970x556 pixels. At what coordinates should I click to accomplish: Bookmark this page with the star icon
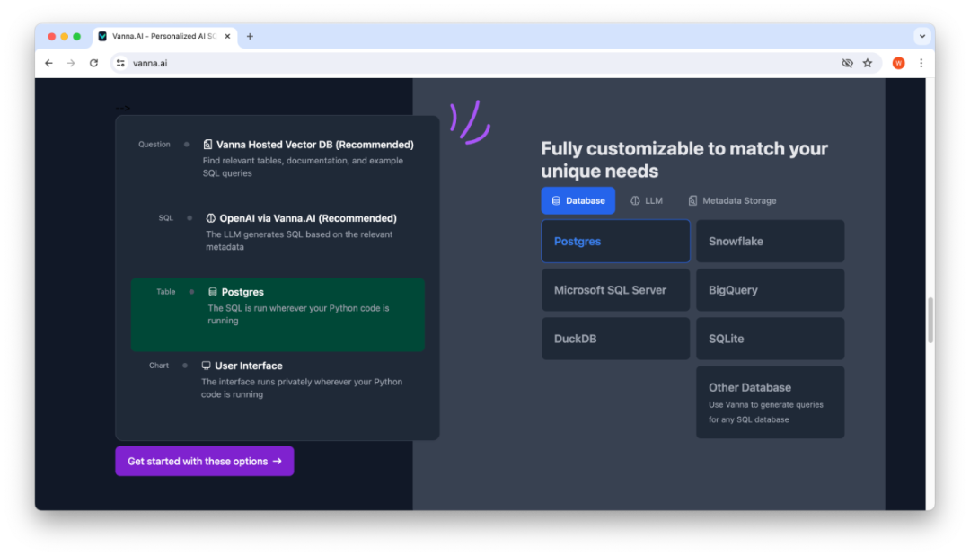868,63
